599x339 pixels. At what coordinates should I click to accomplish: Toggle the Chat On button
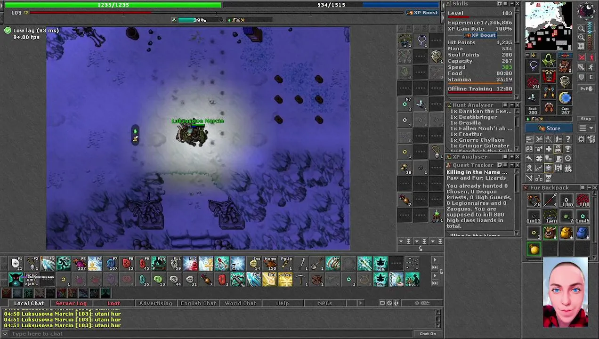coord(428,333)
